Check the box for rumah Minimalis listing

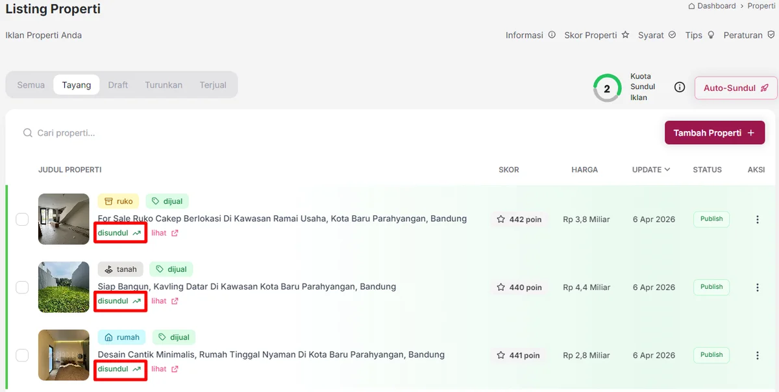click(x=22, y=356)
